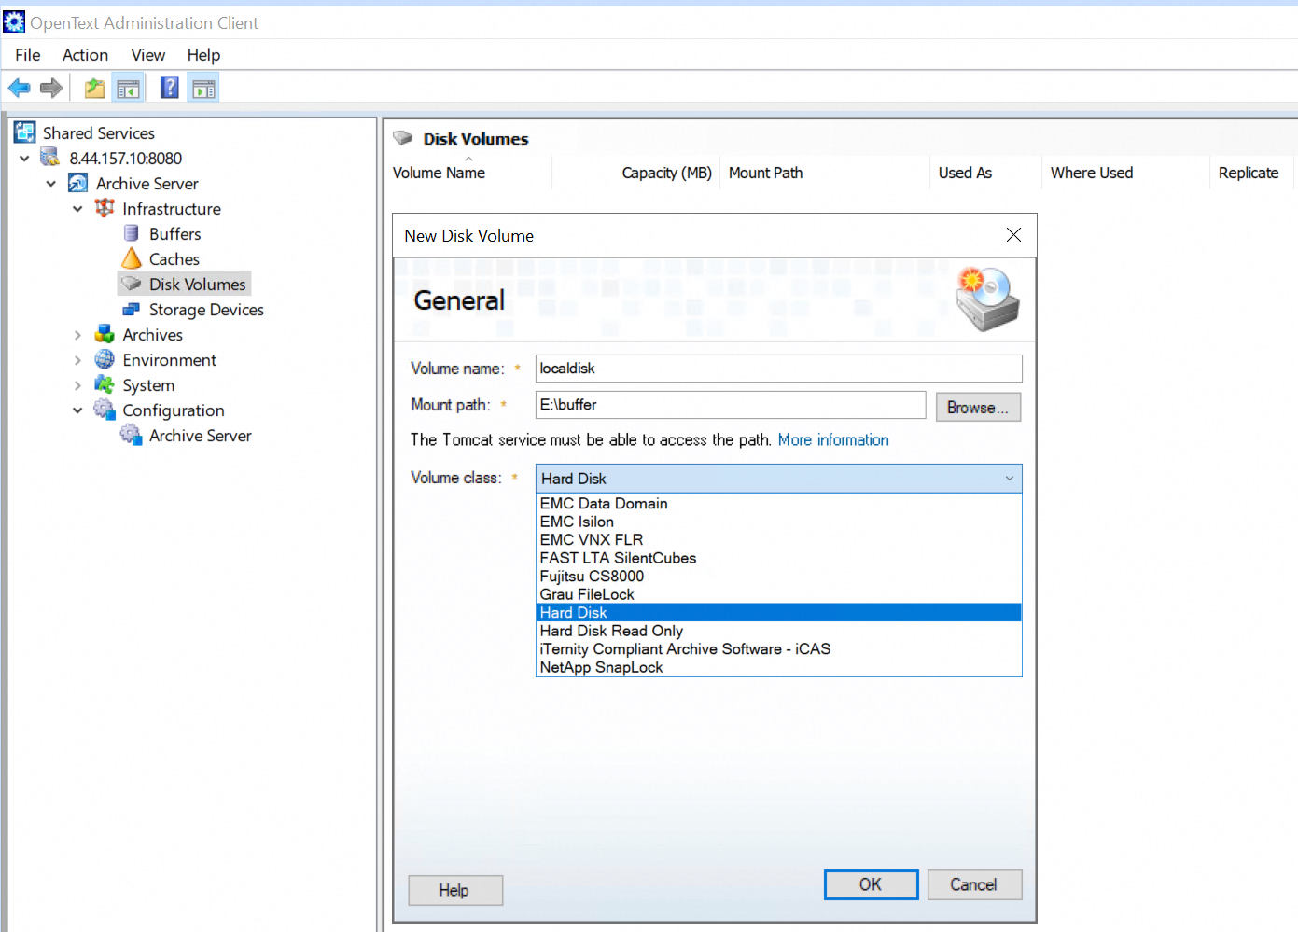Choose EMC Data Domain volume class

pyautogui.click(x=779, y=504)
